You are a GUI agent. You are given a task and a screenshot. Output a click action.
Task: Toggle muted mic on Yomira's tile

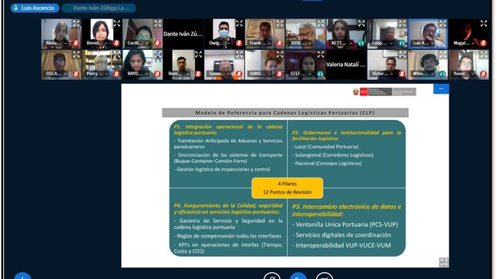tap(483, 74)
